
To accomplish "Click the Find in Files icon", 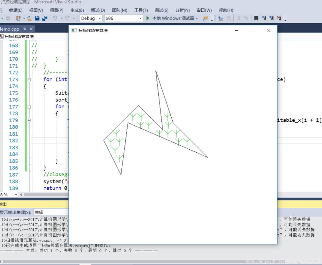I will point(205,18).
